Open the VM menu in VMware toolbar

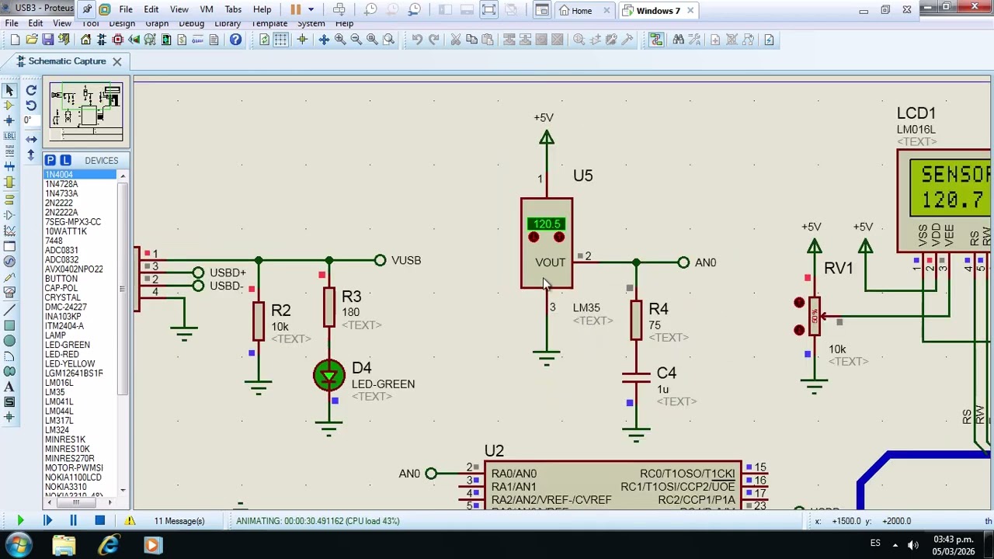coord(207,10)
